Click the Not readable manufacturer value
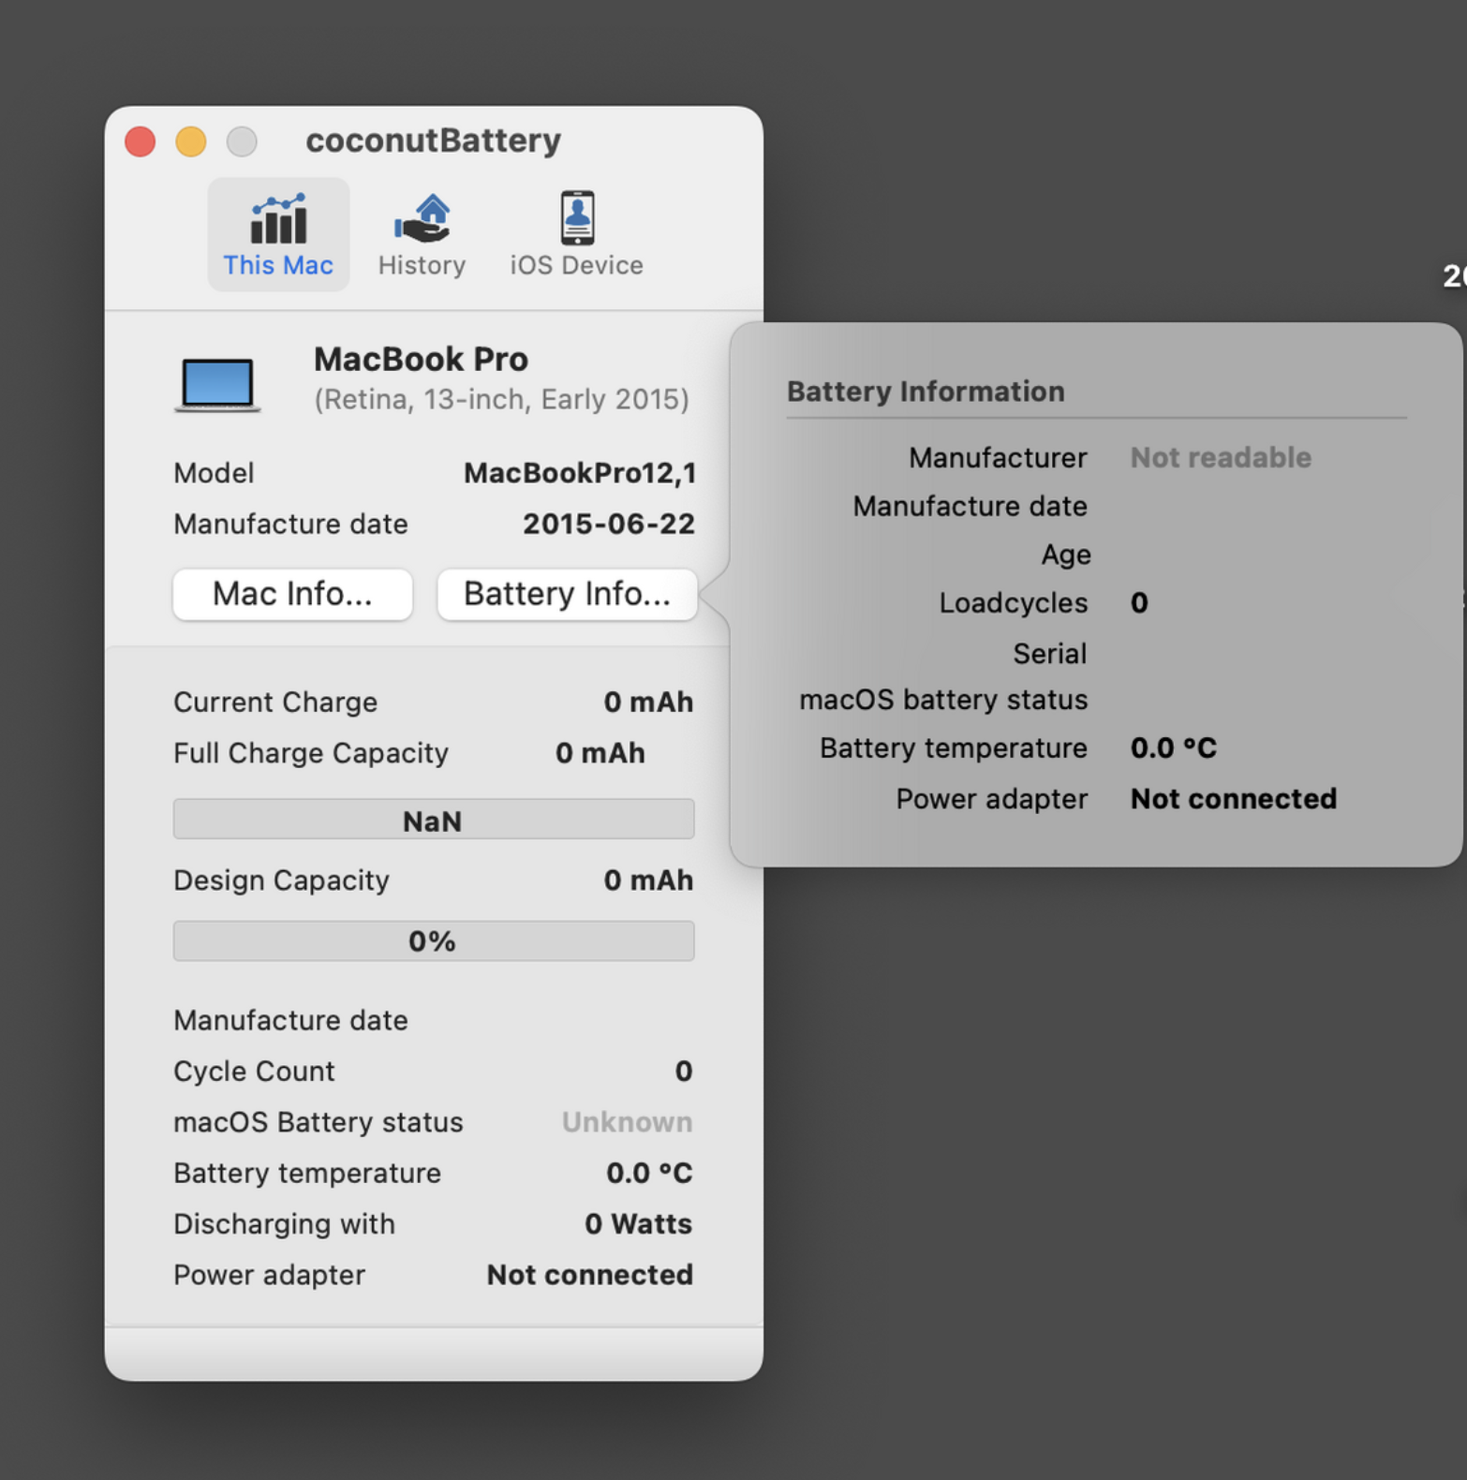Viewport: 1467px width, 1480px height. [x=1221, y=457]
